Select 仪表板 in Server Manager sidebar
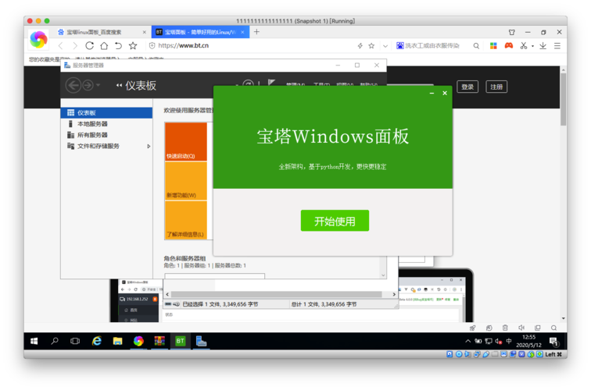Screen dimensions: 591x390 coord(106,113)
